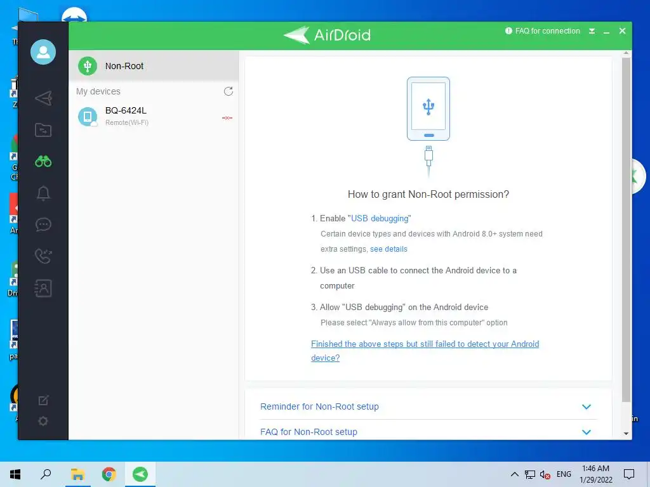This screenshot has width=650, height=487.
Task: Click the 'How to grant Non-Root permission?' heading
Action: (x=428, y=194)
